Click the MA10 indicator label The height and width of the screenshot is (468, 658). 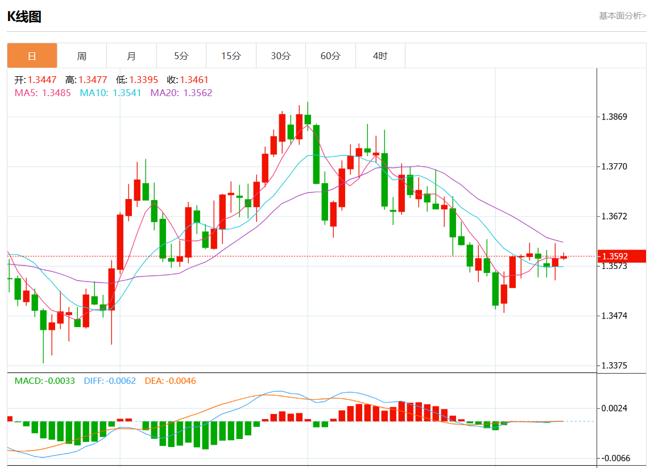click(x=110, y=93)
